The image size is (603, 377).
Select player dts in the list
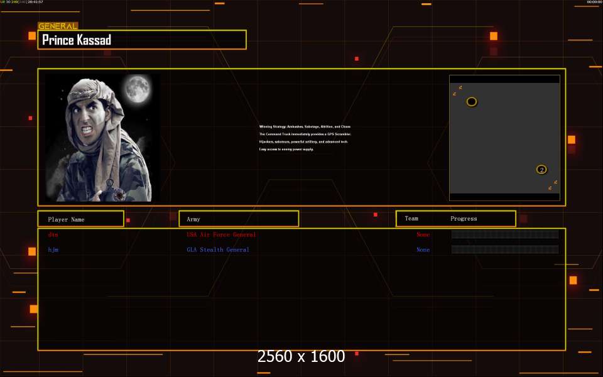(53, 234)
